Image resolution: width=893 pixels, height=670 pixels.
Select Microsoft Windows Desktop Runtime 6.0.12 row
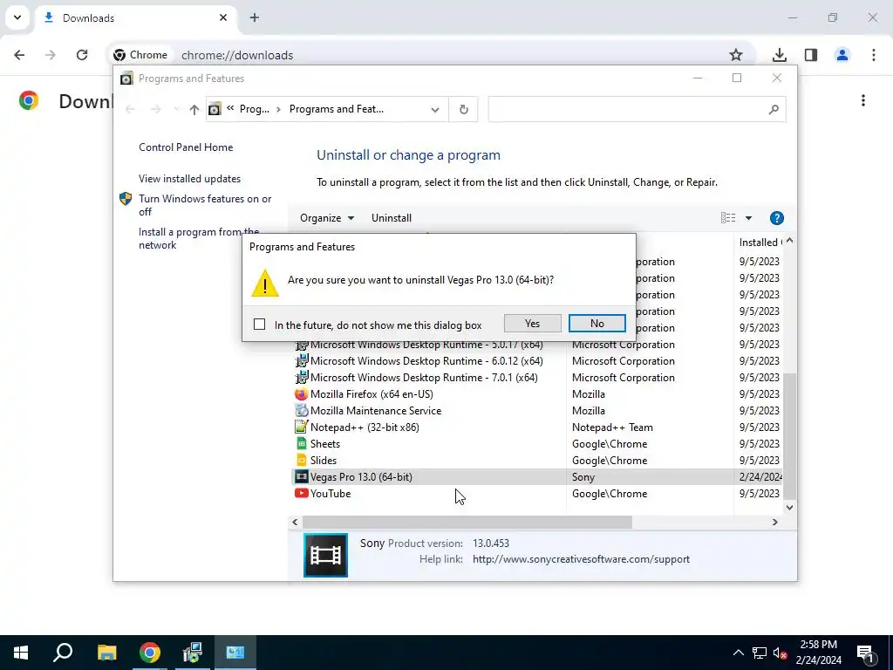538,361
